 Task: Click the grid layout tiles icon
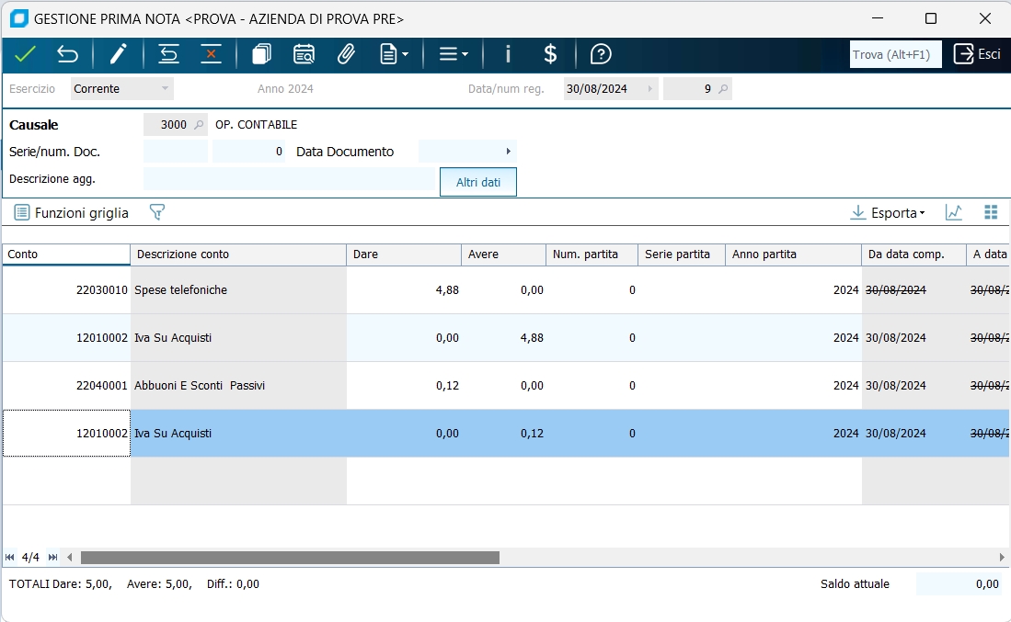coord(991,212)
